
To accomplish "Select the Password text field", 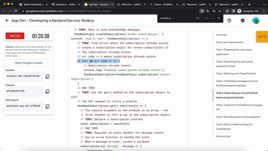I will point(24,91).
